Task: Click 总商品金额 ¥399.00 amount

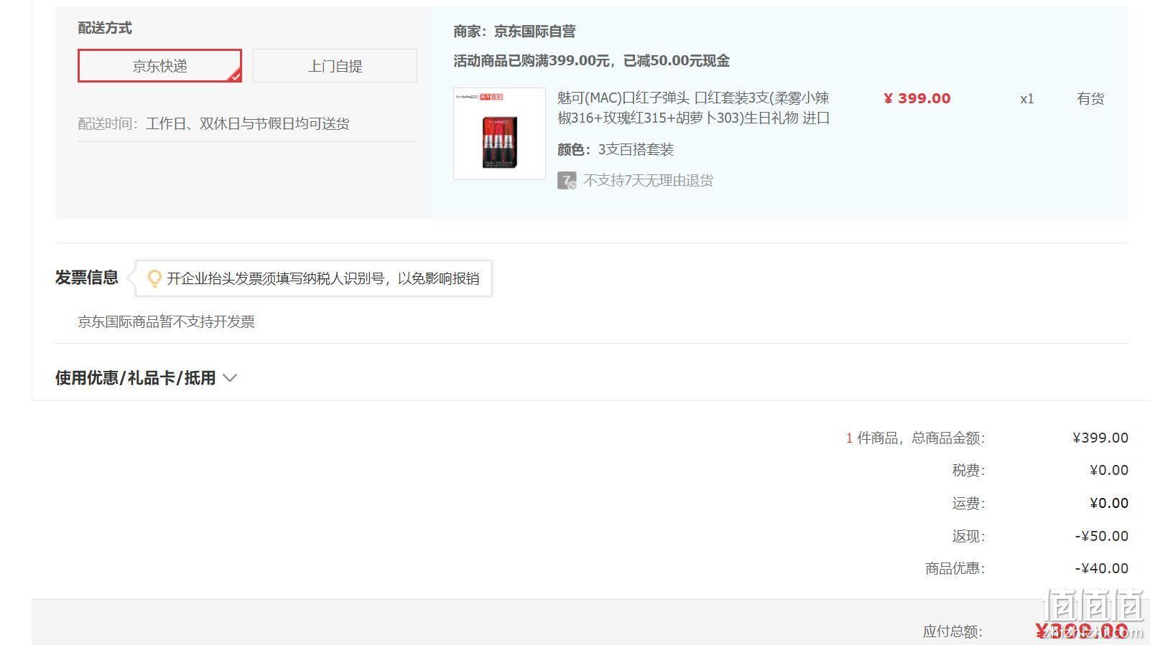Action: 1100,438
